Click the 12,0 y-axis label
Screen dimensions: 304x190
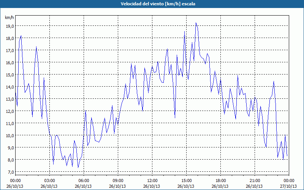pyautogui.click(x=10, y=111)
